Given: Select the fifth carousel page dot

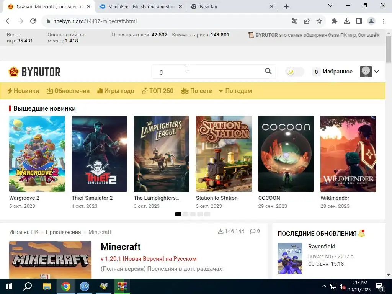Looking at the screenshot, I should click(207, 214).
